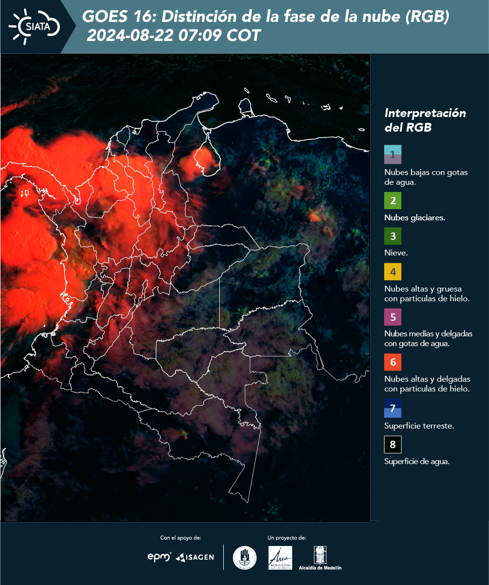This screenshot has width=489, height=585.
Task: Click 'Superficie de agua.' legend label
Action: (x=417, y=462)
